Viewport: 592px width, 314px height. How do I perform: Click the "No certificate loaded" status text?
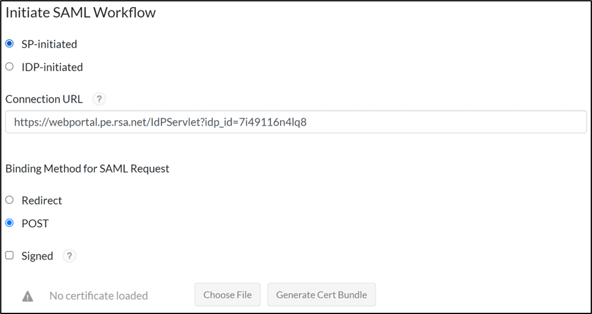[x=99, y=295]
